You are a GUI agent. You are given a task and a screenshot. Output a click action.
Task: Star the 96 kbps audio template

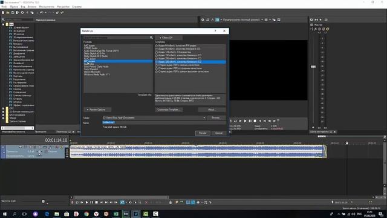click(156, 49)
